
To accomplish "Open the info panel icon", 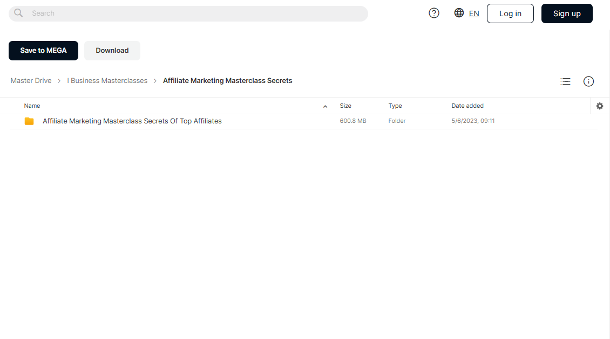I will pos(588,81).
